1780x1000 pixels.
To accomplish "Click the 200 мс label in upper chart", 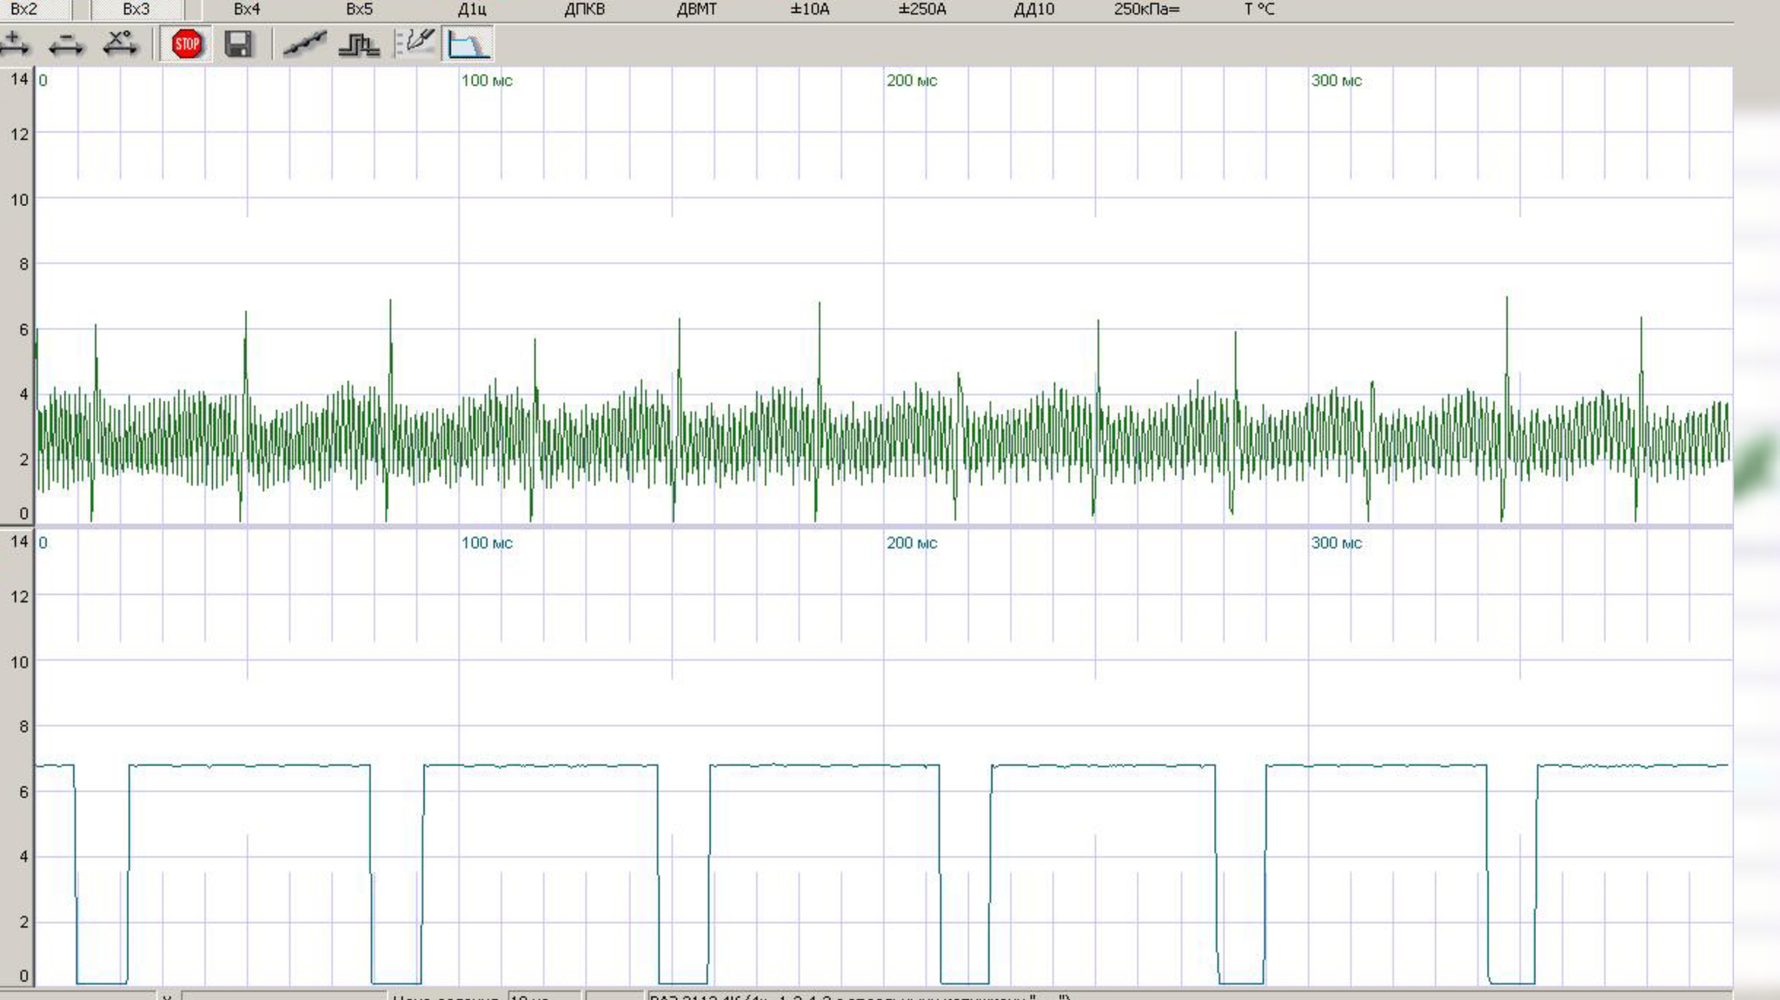I will (912, 81).
